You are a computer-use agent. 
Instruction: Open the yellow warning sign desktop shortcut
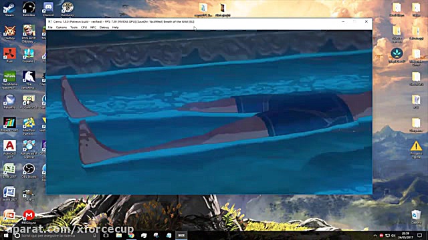pyautogui.click(x=416, y=149)
